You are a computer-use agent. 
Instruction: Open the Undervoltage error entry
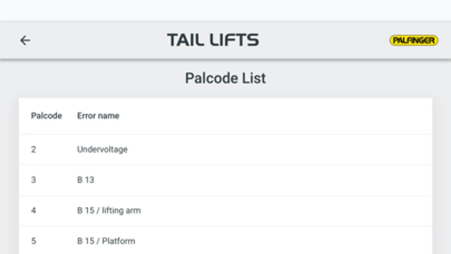click(102, 149)
